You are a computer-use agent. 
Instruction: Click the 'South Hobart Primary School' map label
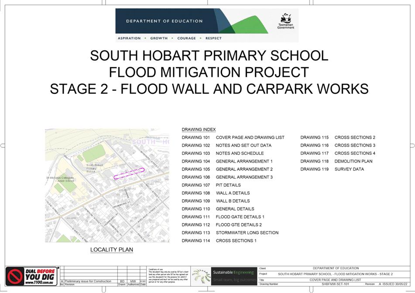[94, 168]
